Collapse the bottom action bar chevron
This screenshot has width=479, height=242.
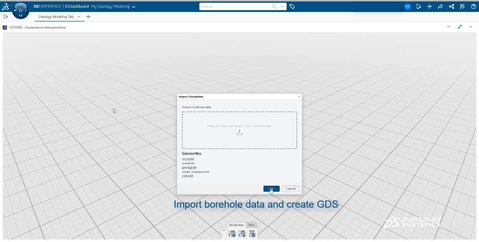click(x=224, y=231)
